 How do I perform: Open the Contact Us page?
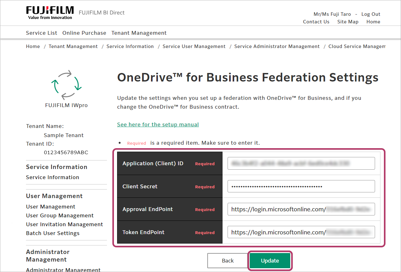coord(316,22)
